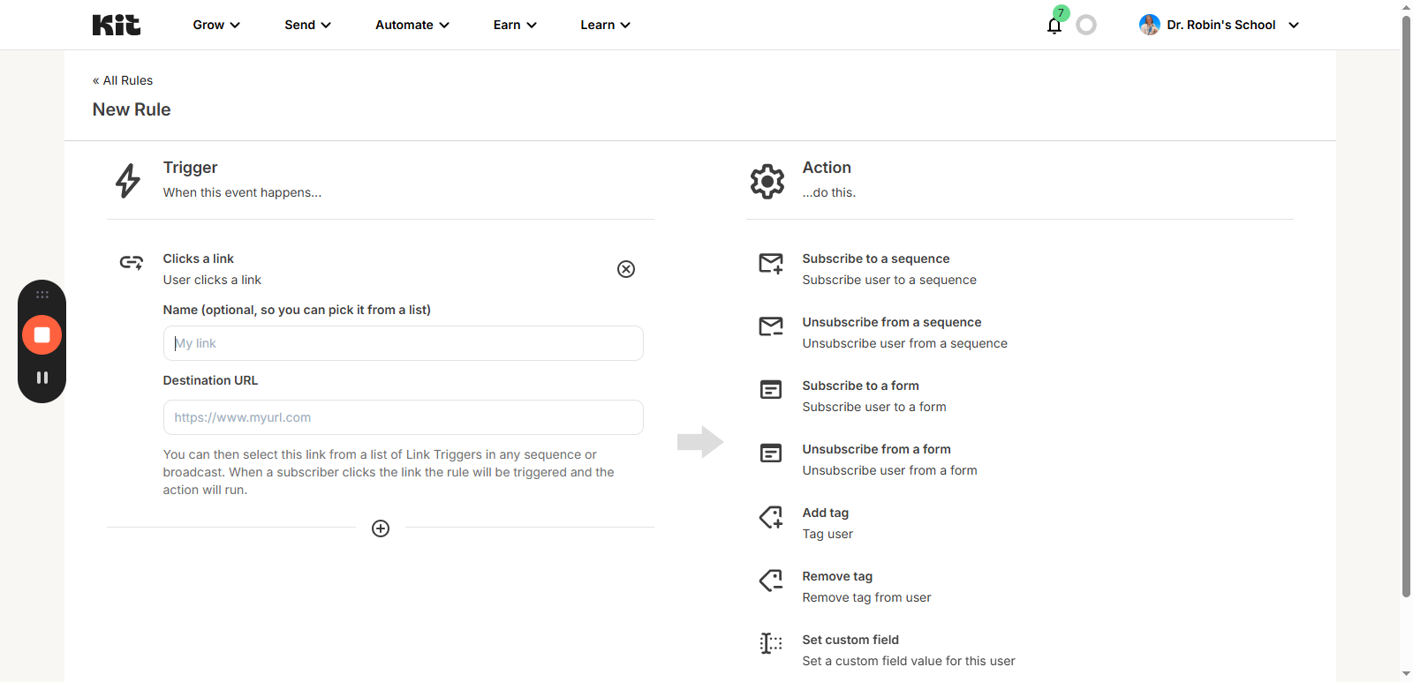Go back to All Rules
Image resolution: width=1413 pixels, height=682 pixels.
pos(123,80)
